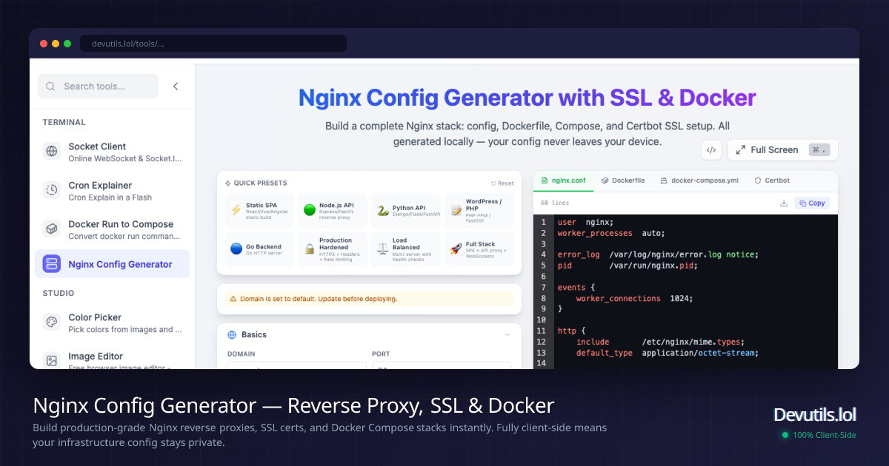Click the Nginx Config Generator server icon

coord(52,264)
